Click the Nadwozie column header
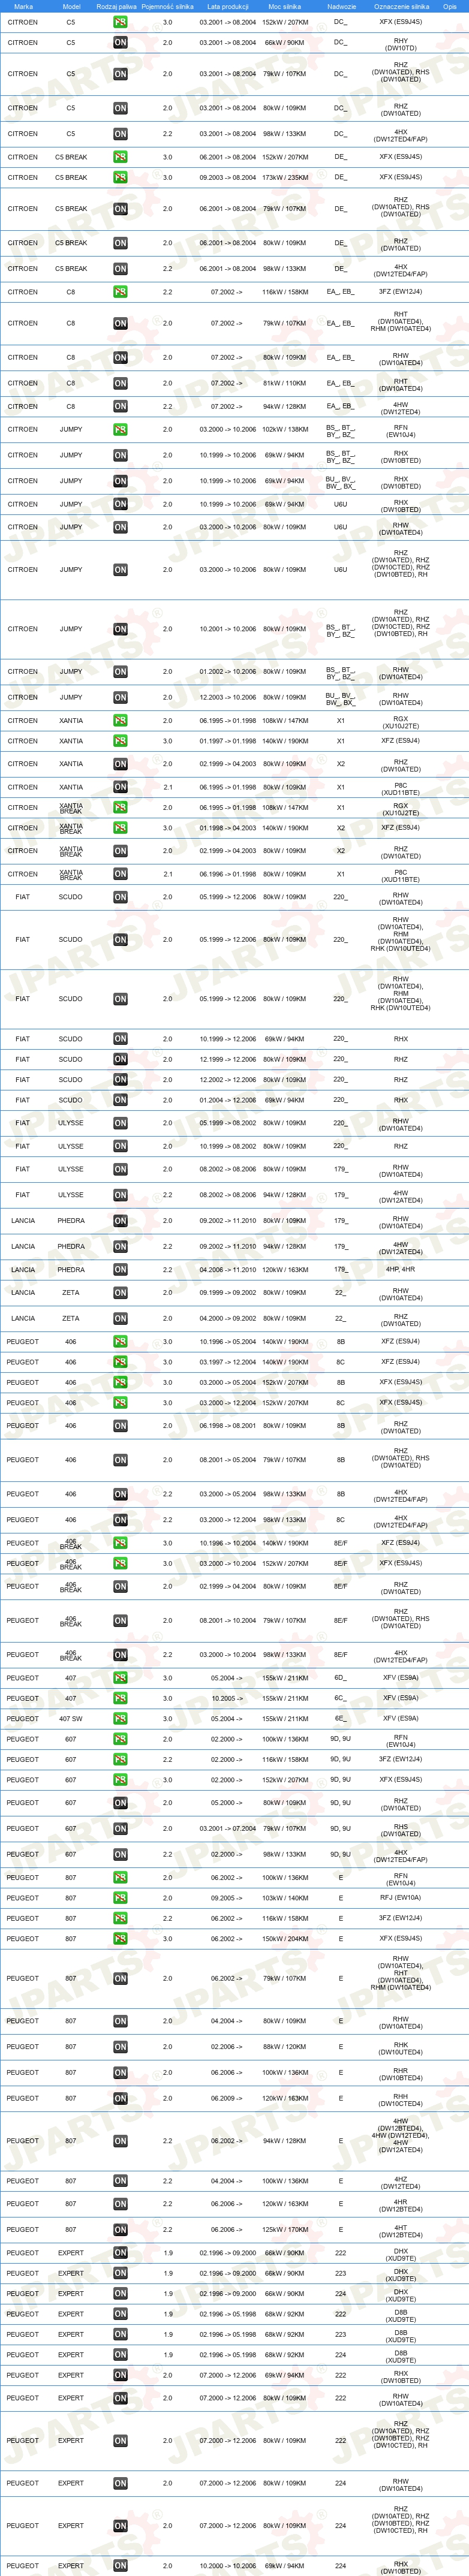 tap(341, 6)
